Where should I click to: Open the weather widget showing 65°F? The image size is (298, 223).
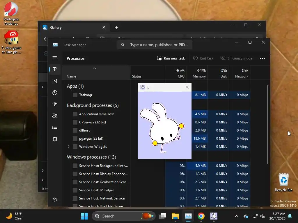coord(14,216)
